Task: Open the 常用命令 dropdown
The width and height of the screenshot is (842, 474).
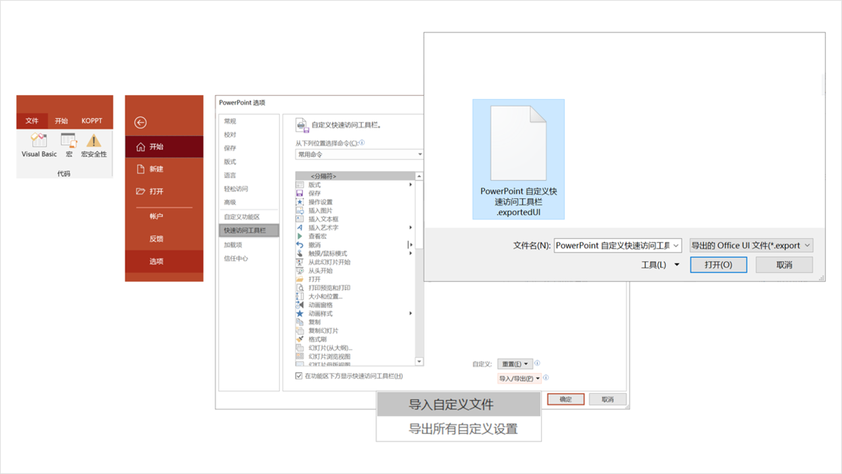Action: (x=359, y=155)
